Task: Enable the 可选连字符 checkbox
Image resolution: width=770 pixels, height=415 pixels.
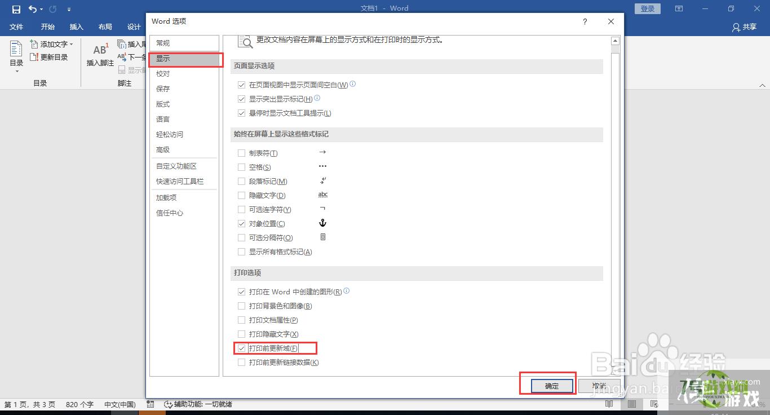Action: coord(242,210)
